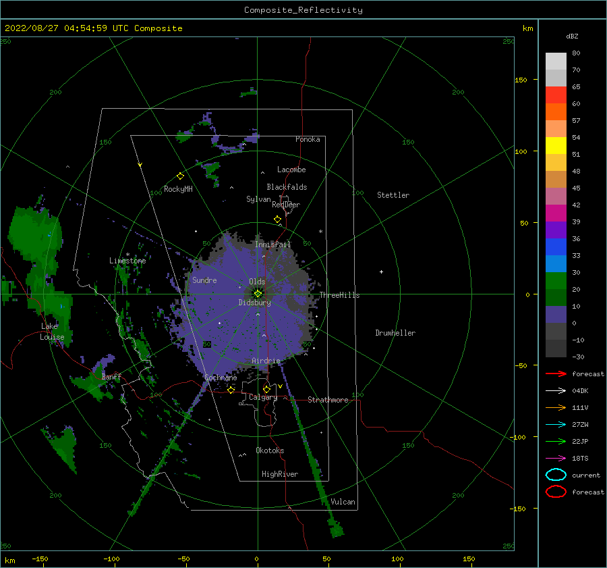The width and height of the screenshot is (607, 568).
Task: Click the green 30 dBZ color swatch
Action: click(556, 281)
